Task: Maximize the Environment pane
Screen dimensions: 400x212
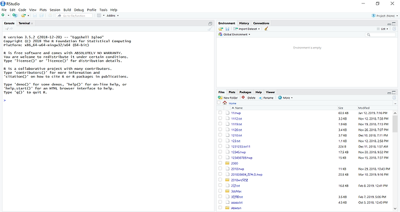Action: point(394,24)
